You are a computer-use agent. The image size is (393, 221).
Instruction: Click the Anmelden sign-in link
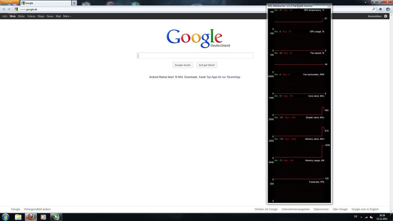tap(375, 16)
